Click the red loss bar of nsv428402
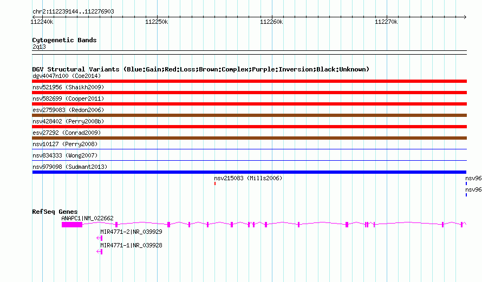 [249, 127]
